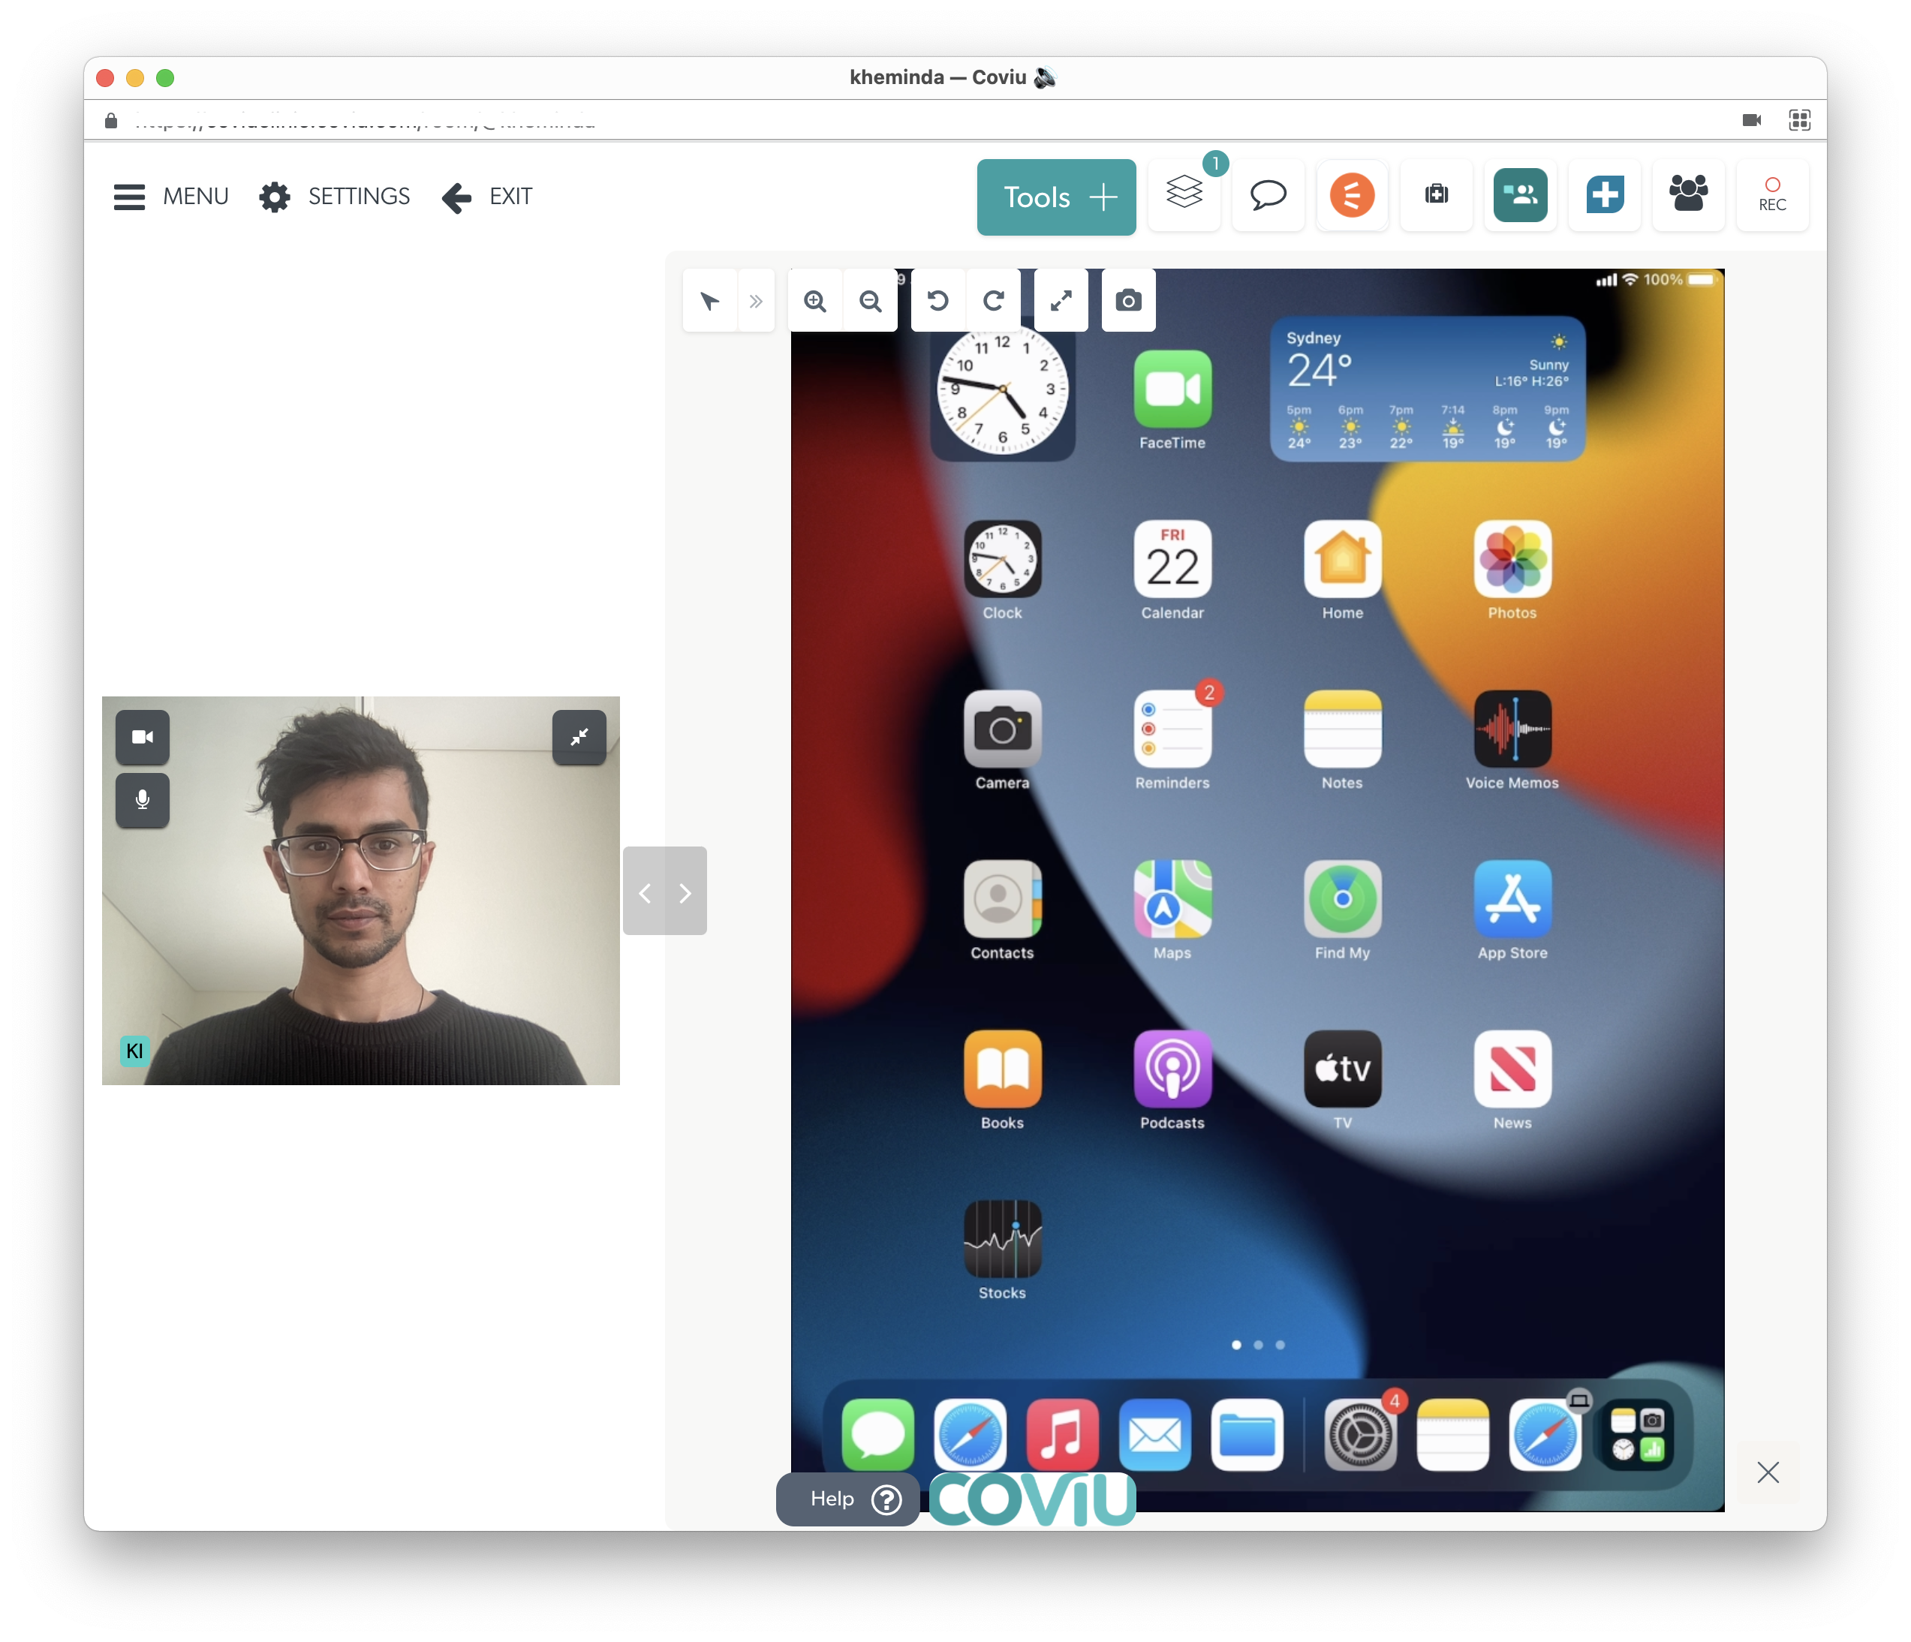Open the layers stack icon with badge
The height and width of the screenshot is (1642, 1911).
[1184, 194]
